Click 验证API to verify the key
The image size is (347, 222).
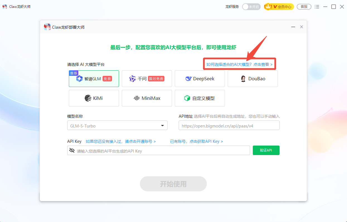pyautogui.click(x=266, y=150)
